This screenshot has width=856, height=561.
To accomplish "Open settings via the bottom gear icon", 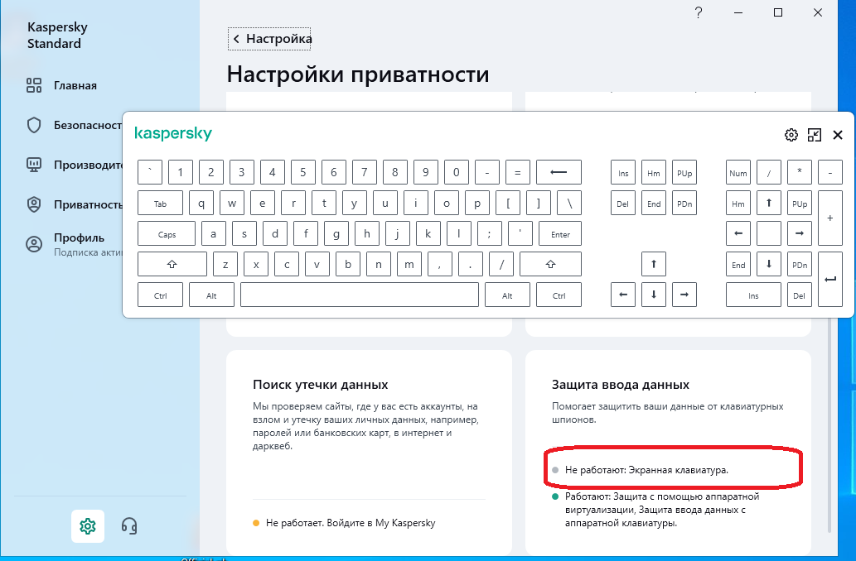I will tap(87, 526).
